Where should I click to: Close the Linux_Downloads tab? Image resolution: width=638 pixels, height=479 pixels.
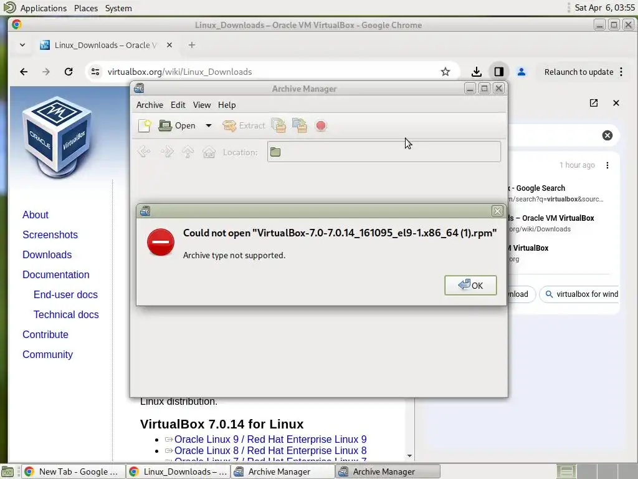[169, 45]
